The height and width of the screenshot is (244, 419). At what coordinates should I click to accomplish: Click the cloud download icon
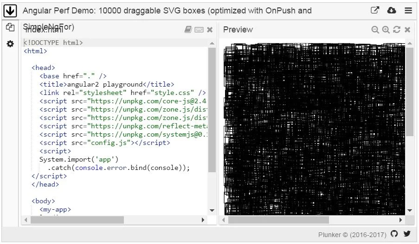(392, 10)
